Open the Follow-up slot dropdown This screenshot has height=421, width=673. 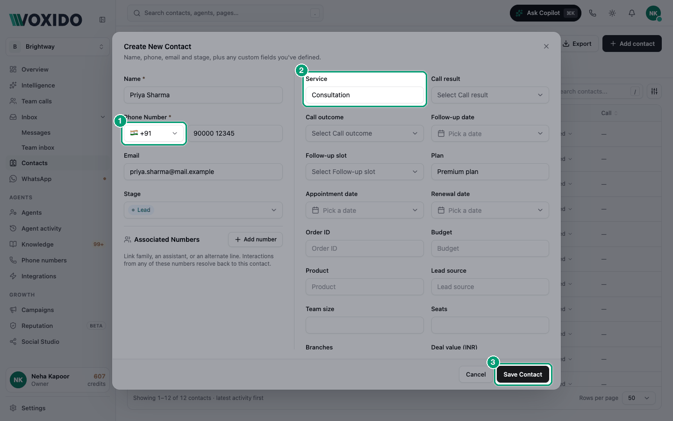(x=365, y=172)
